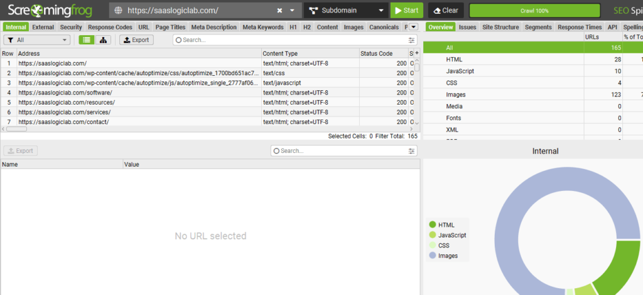Viewport: 643px width, 295px height.
Task: Click the lower panel search box
Action: [343, 151]
